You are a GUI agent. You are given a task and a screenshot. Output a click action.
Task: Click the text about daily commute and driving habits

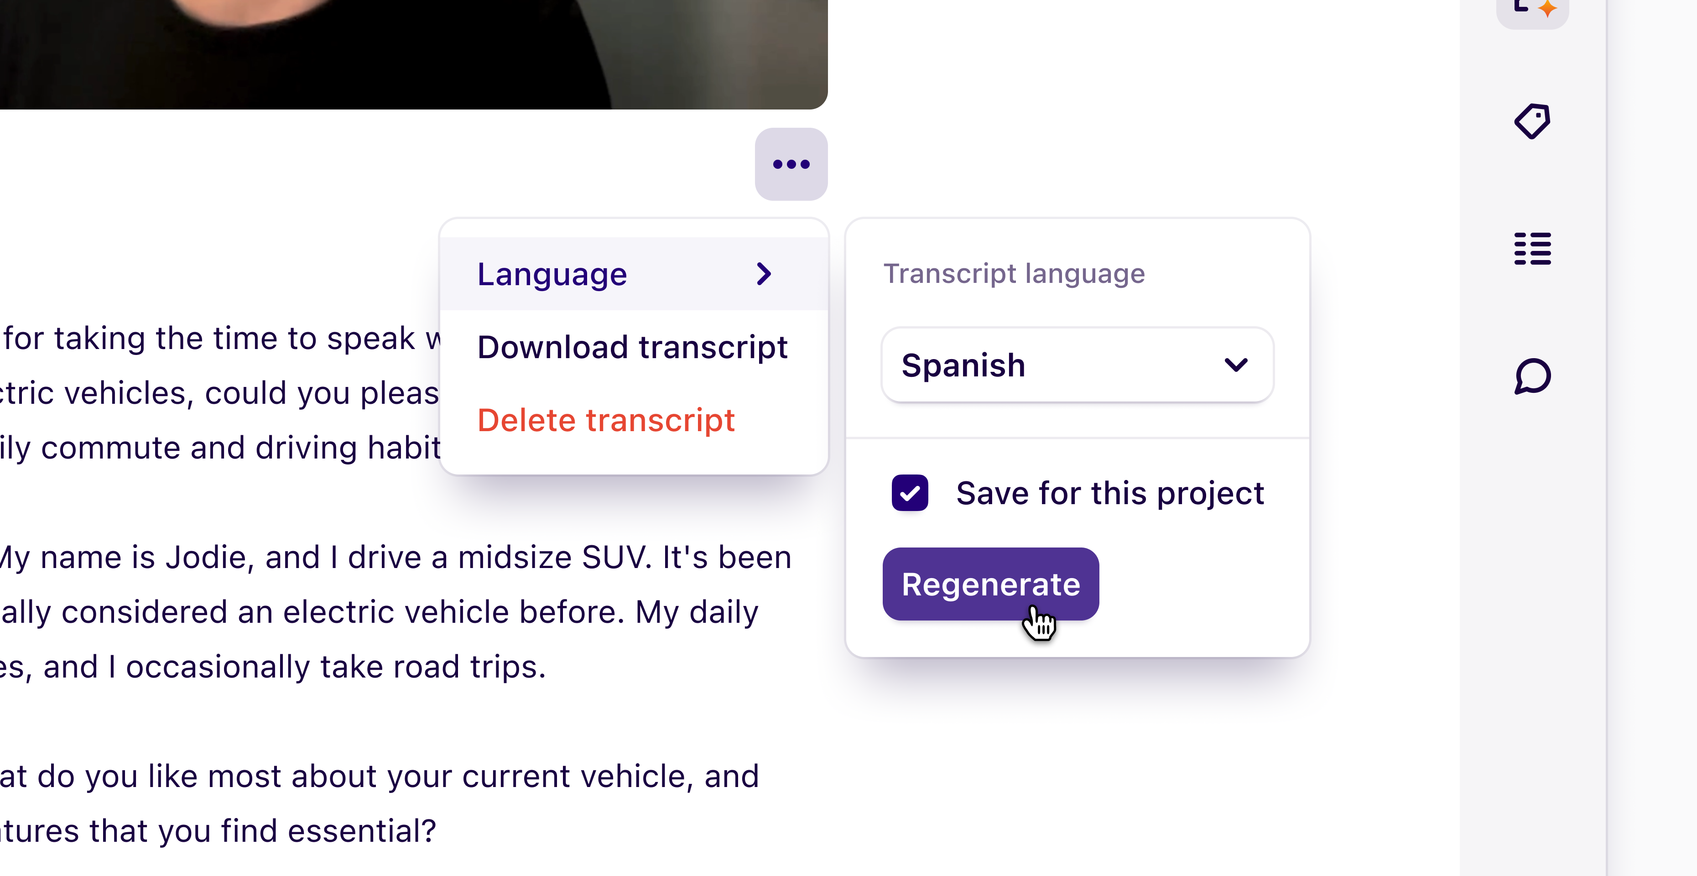pyautogui.click(x=224, y=447)
